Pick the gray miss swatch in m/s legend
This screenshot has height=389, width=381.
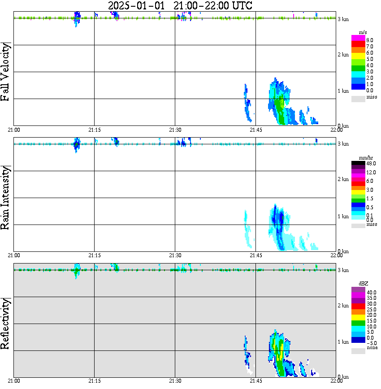(358, 99)
